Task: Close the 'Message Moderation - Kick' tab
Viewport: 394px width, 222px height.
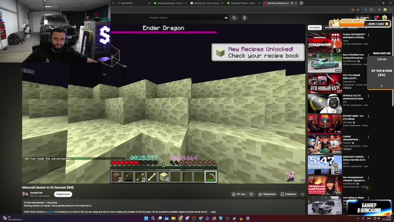Action: click(186, 3)
